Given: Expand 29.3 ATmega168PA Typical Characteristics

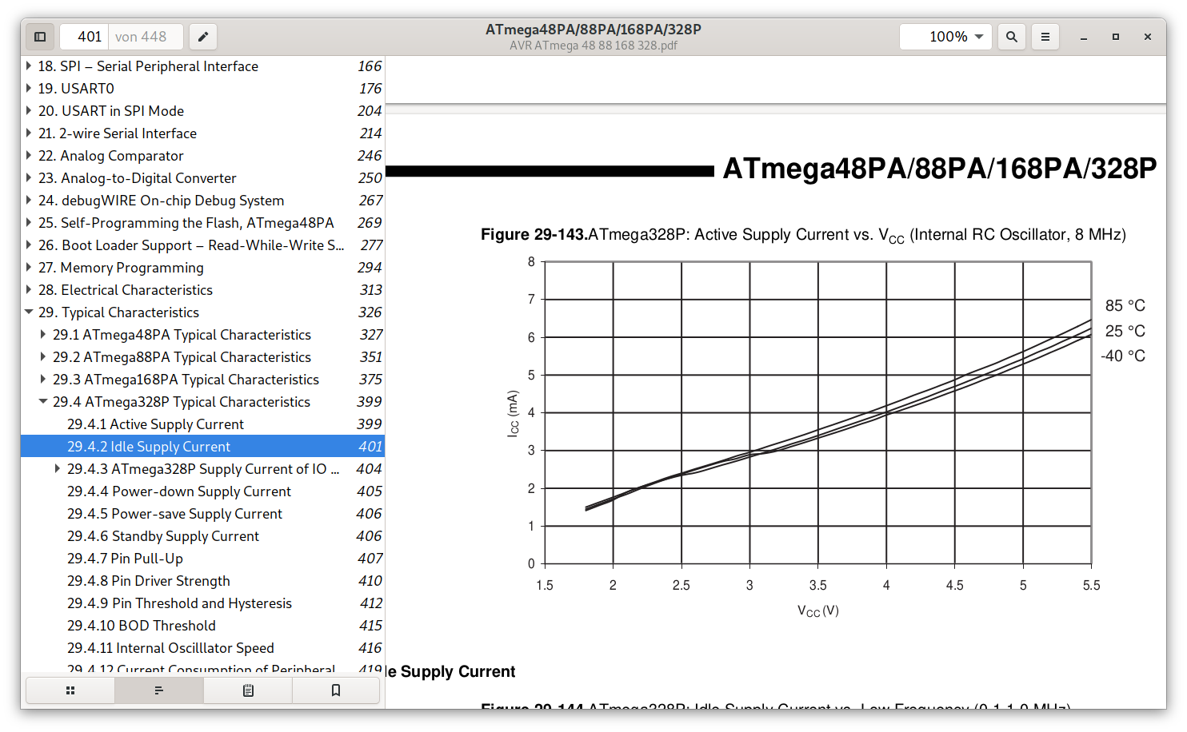Looking at the screenshot, I should 43,380.
